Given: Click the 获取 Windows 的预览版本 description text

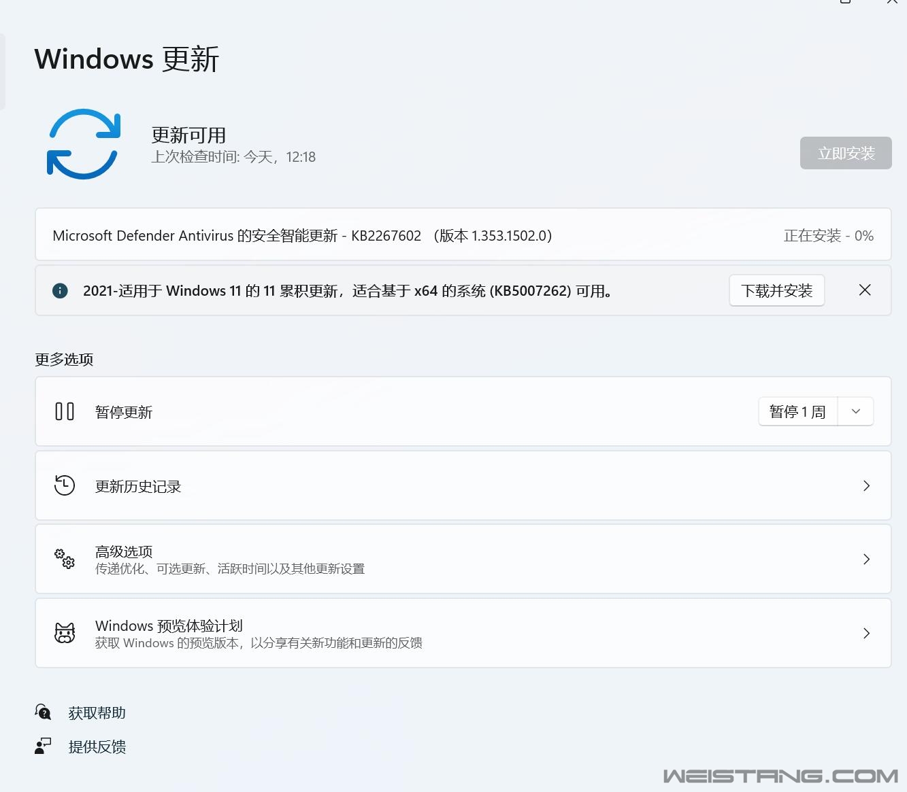Looking at the screenshot, I should click(259, 642).
